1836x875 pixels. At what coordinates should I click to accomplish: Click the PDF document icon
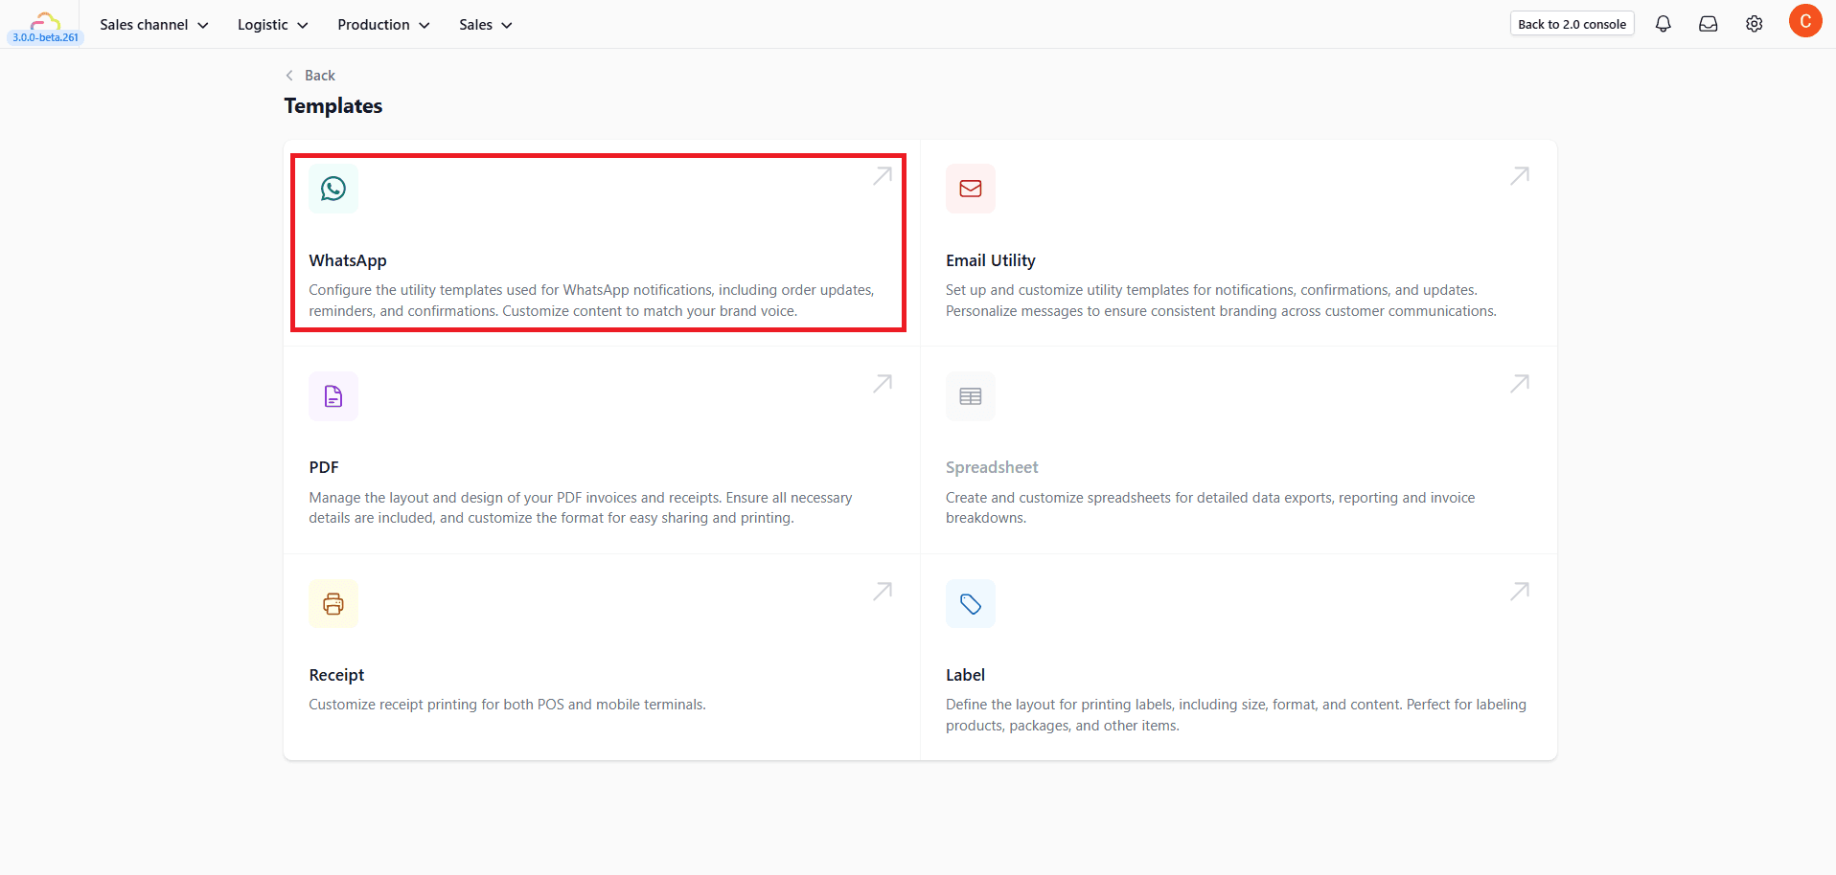tap(333, 396)
